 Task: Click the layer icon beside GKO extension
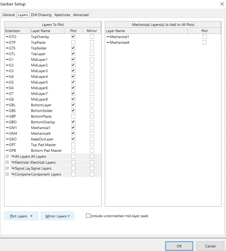7,139
